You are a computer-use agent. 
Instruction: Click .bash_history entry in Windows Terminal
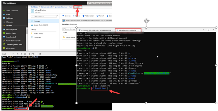(x=136, y=63)
